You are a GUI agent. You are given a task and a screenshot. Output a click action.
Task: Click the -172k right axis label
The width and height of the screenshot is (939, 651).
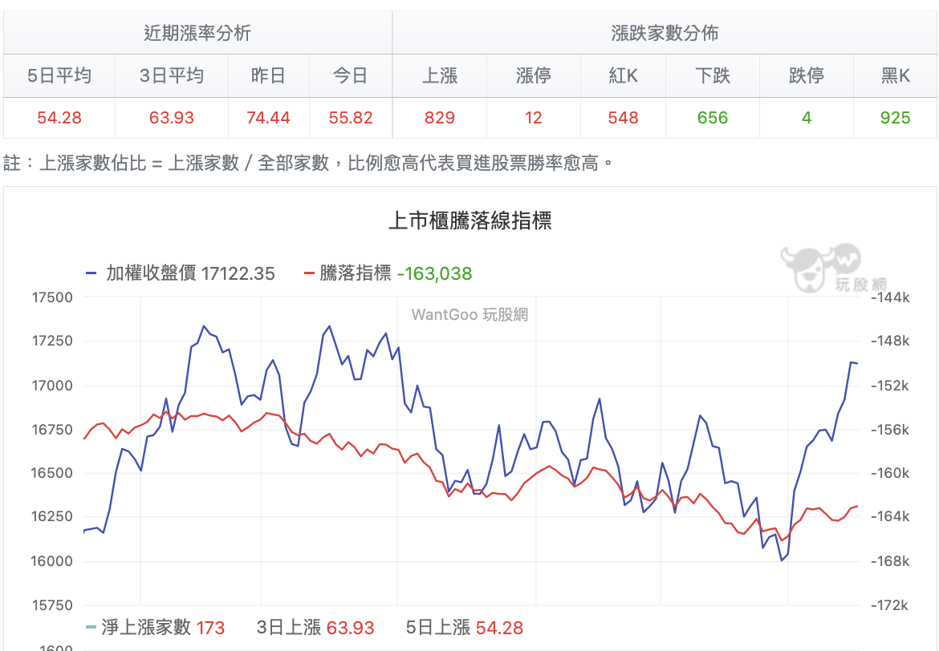[x=890, y=605]
